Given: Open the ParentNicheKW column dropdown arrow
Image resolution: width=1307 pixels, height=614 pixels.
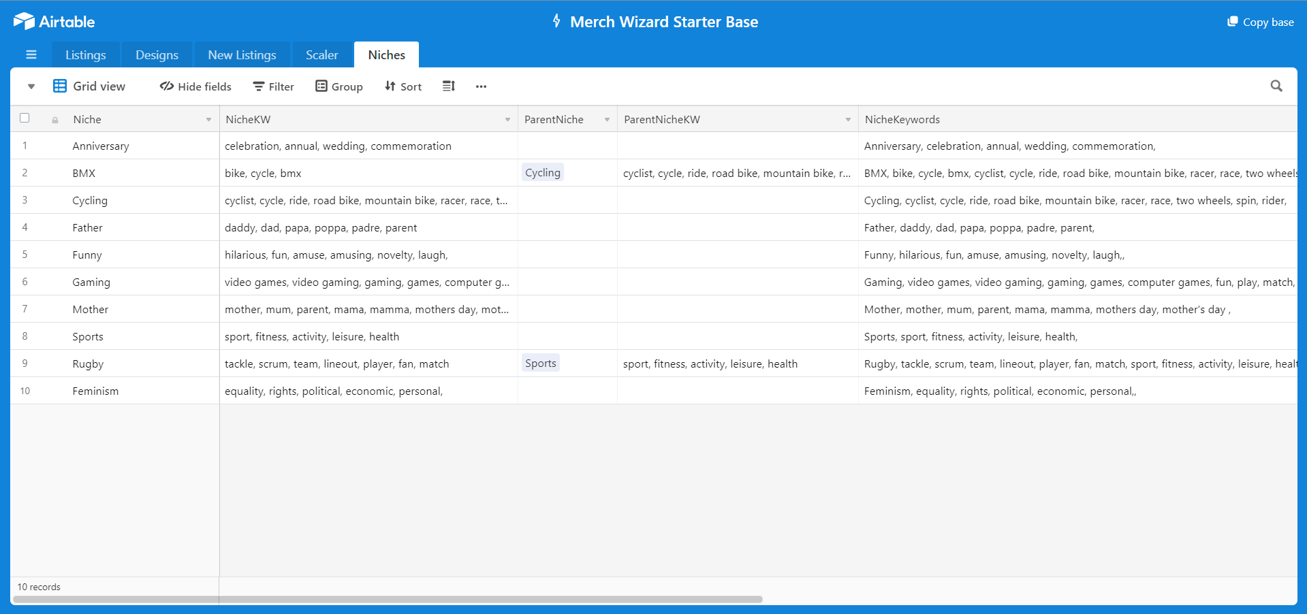Looking at the screenshot, I should coord(848,120).
